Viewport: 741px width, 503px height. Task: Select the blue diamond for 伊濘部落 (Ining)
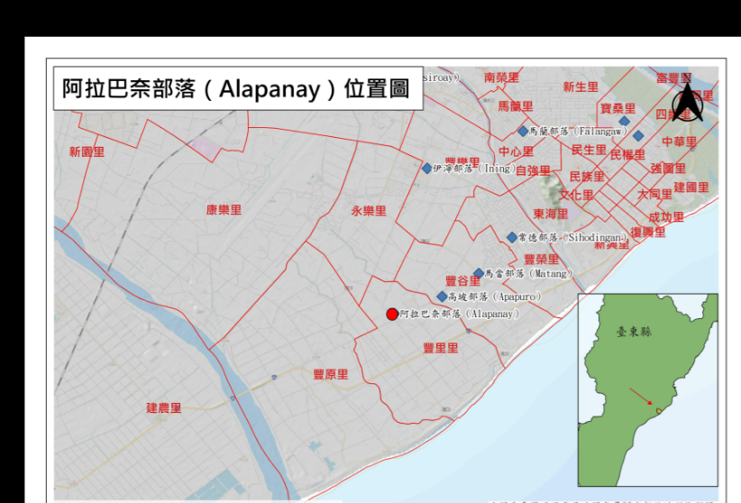[x=427, y=168]
